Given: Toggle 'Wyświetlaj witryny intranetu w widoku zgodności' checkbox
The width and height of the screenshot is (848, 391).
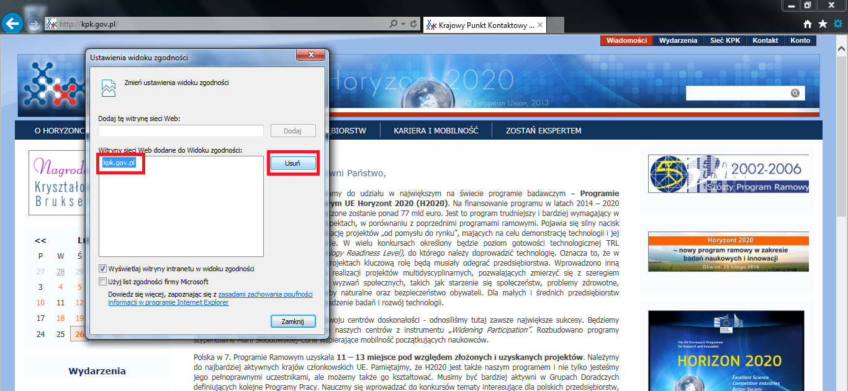Looking at the screenshot, I should point(102,269).
